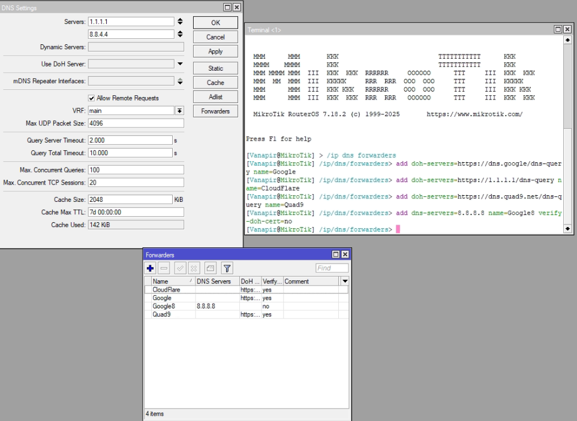Close the Forwarders window
The width and height of the screenshot is (577, 421).
click(x=345, y=255)
